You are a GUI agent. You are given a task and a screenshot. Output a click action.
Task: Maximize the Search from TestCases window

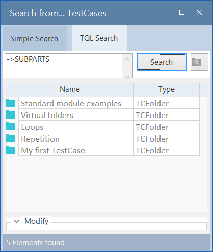point(182,12)
